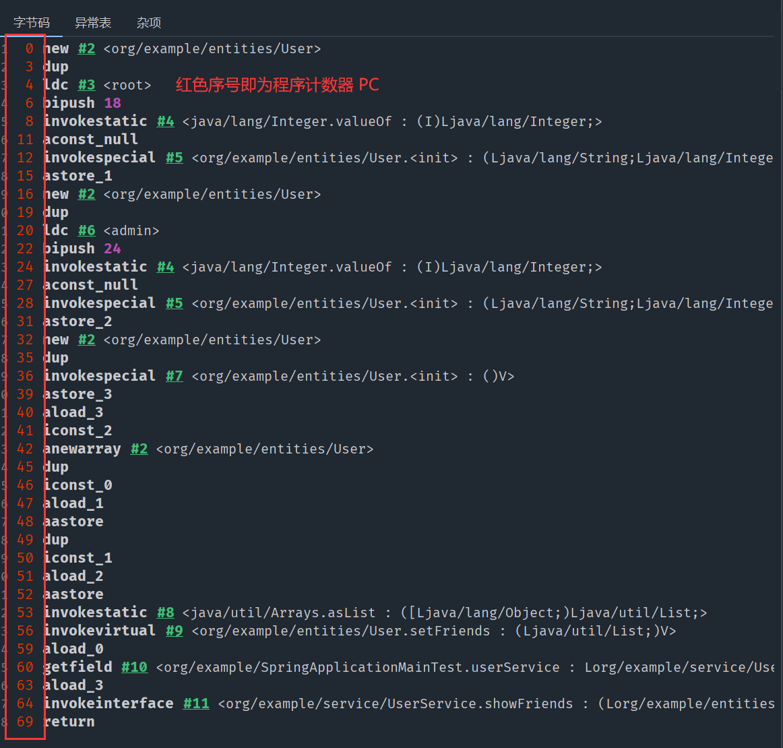Jump to #10 on the getfield instruction

point(134,667)
